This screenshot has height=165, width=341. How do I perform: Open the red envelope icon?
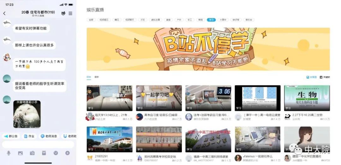[44, 153]
